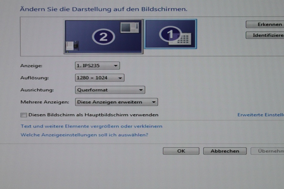Click the Abbrechen button
Screen dimensions: 284x189
coord(225,151)
